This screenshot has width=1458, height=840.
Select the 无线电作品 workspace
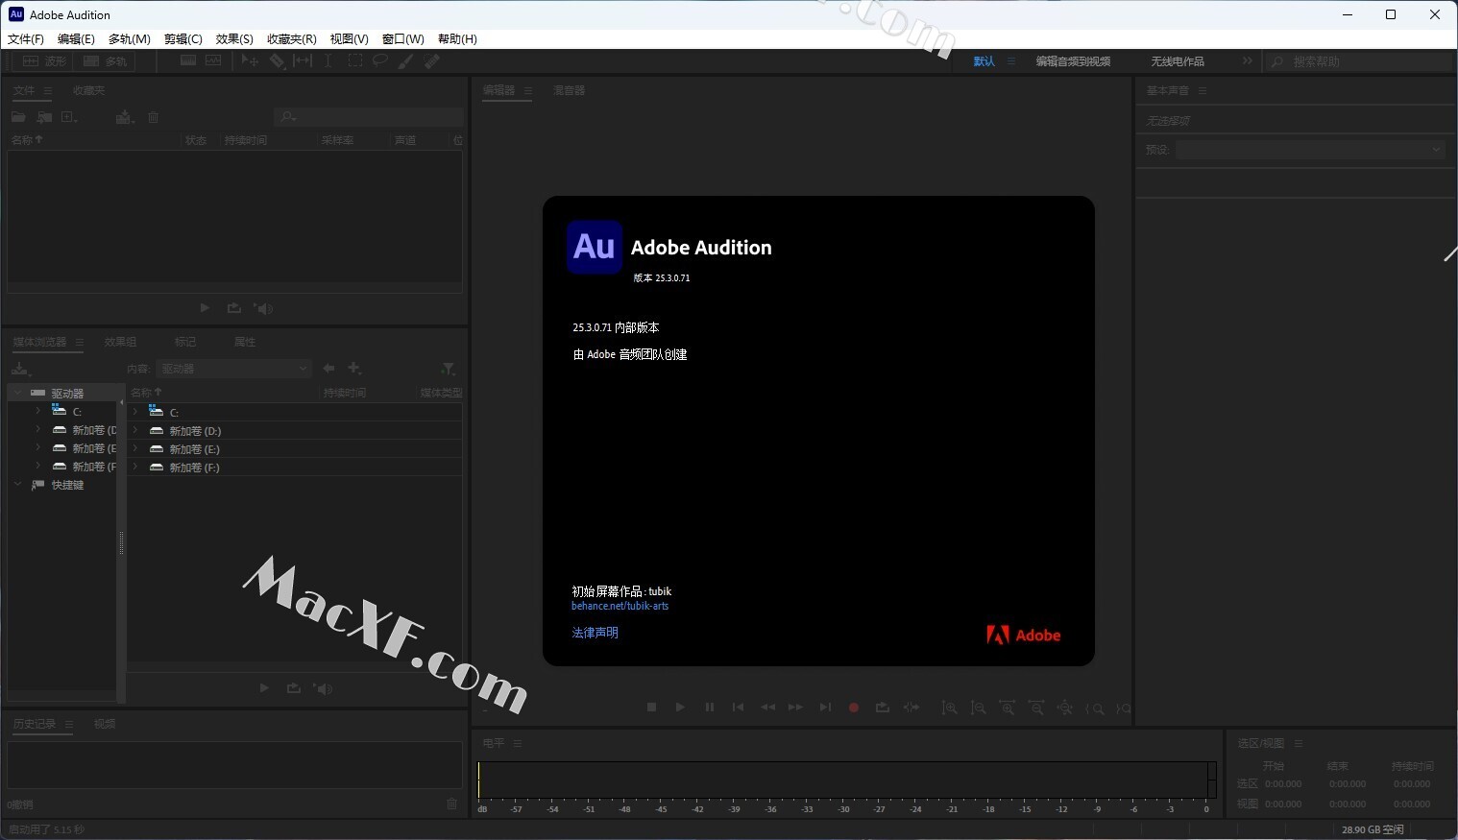(x=1178, y=61)
